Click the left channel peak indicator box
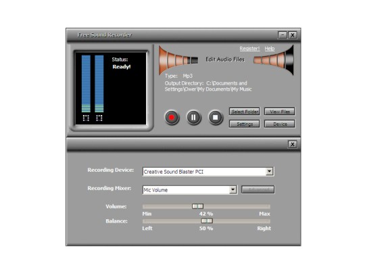Viewport: 365px width, 274px height. [x=86, y=118]
